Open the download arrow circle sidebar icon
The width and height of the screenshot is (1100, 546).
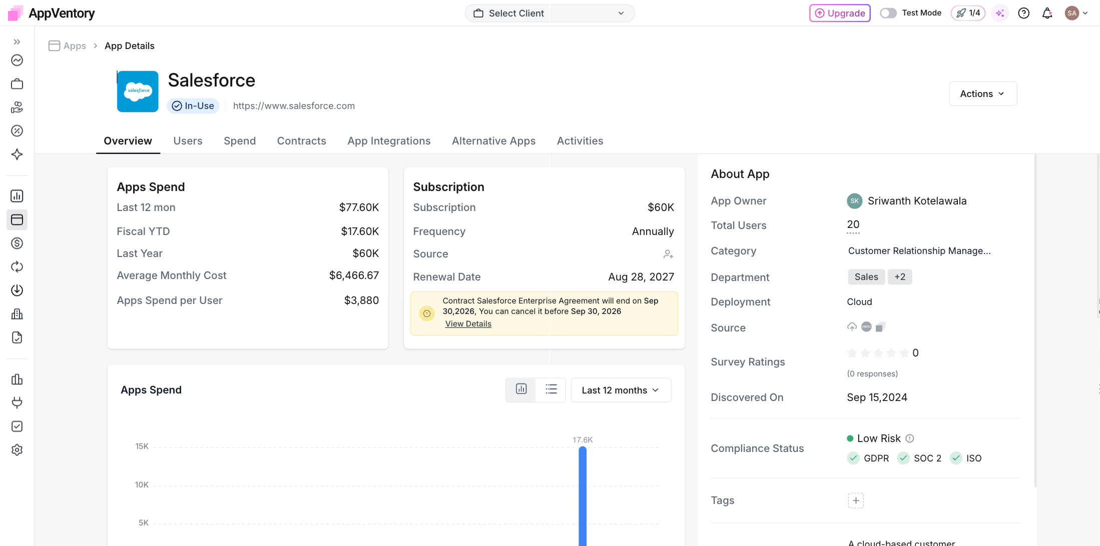pyautogui.click(x=17, y=290)
